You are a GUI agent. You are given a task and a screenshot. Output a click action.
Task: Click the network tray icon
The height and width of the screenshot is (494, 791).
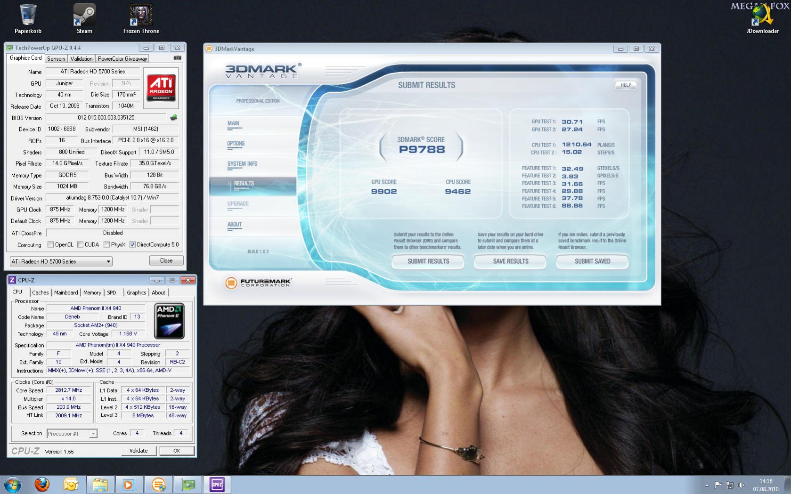pos(730,485)
